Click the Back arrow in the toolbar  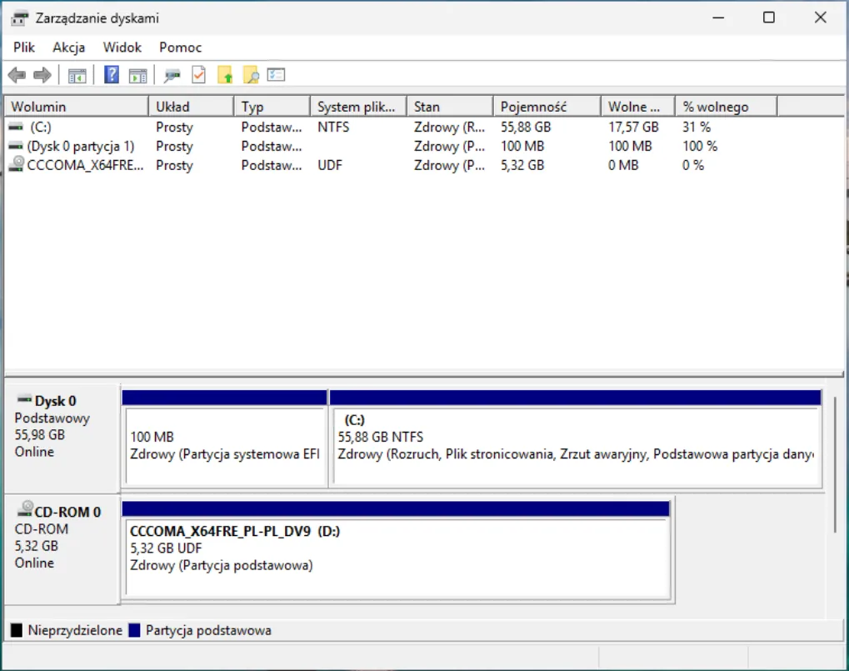(x=17, y=76)
